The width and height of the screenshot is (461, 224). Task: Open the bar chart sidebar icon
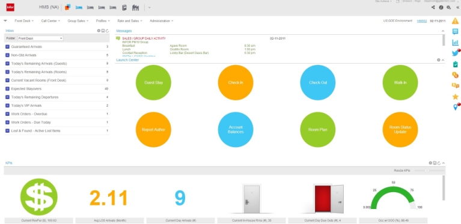455,43
